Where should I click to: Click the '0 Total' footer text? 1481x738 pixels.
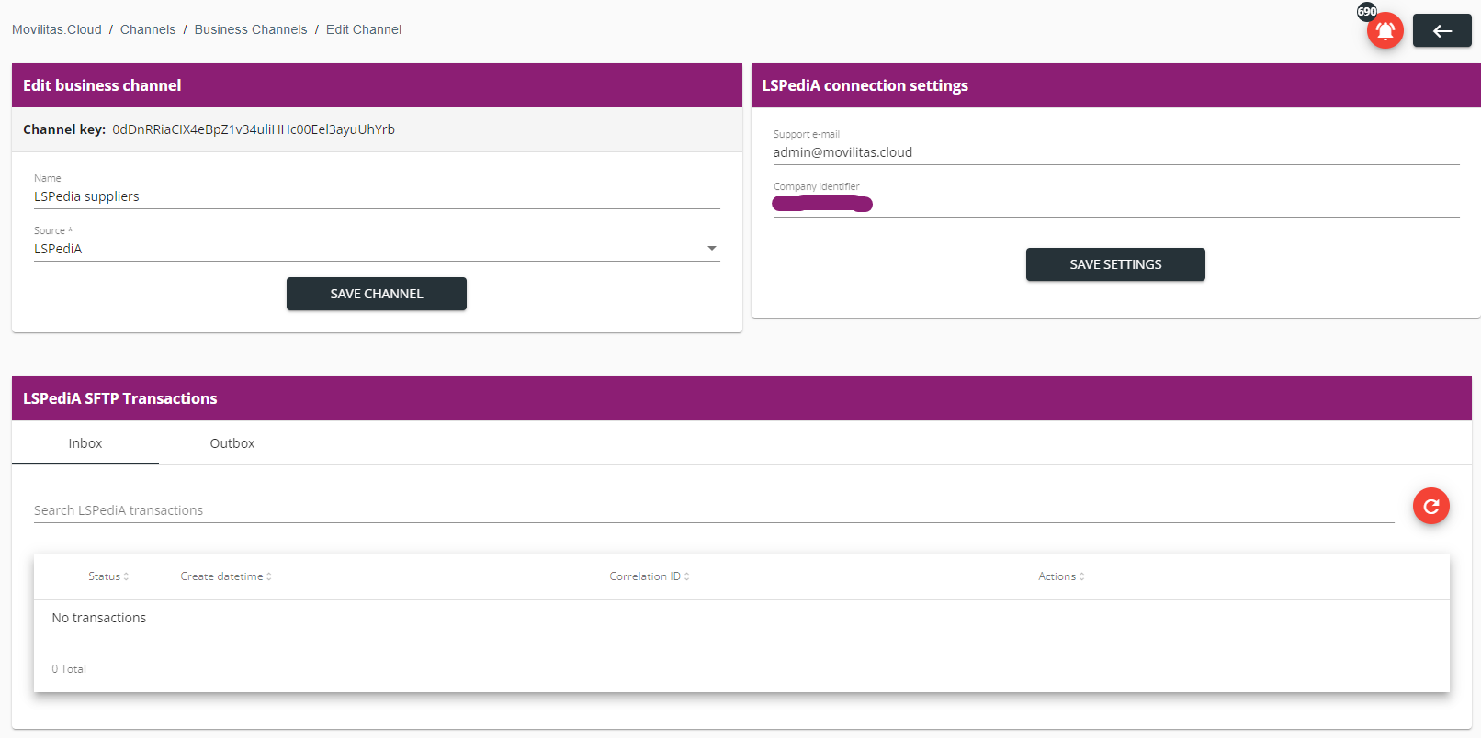[69, 669]
